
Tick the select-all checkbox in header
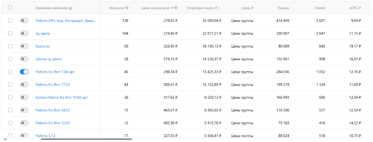click(x=10, y=8)
